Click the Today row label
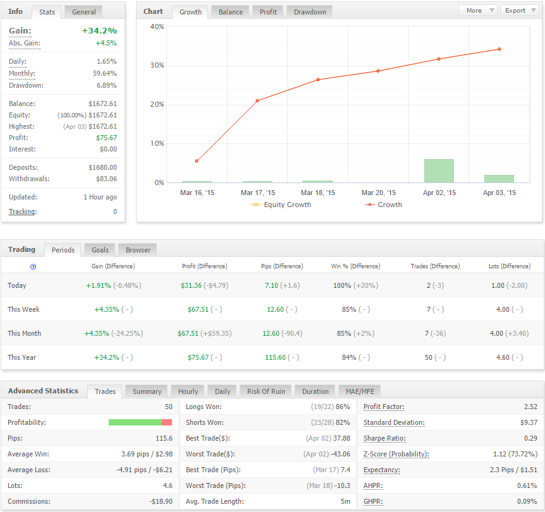The height and width of the screenshot is (512, 545). pyautogui.click(x=17, y=285)
